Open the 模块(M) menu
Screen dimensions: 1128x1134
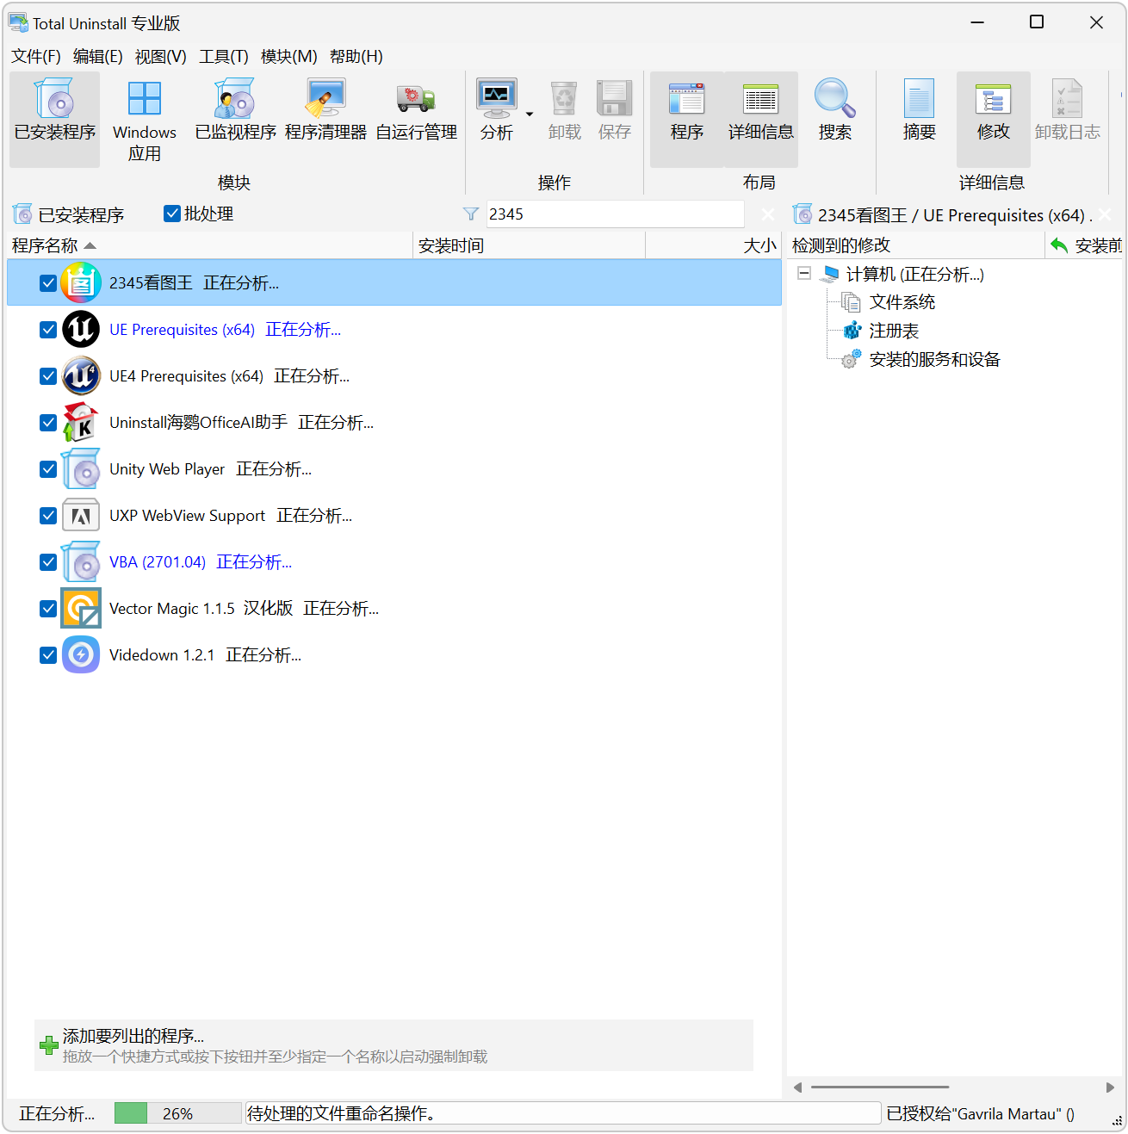(289, 56)
